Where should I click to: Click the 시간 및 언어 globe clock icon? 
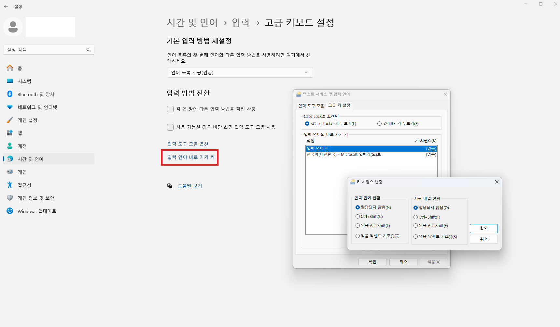[x=10, y=159]
